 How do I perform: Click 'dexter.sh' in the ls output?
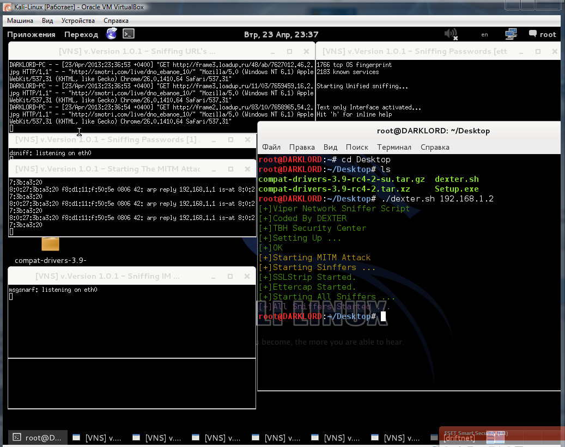457,179
